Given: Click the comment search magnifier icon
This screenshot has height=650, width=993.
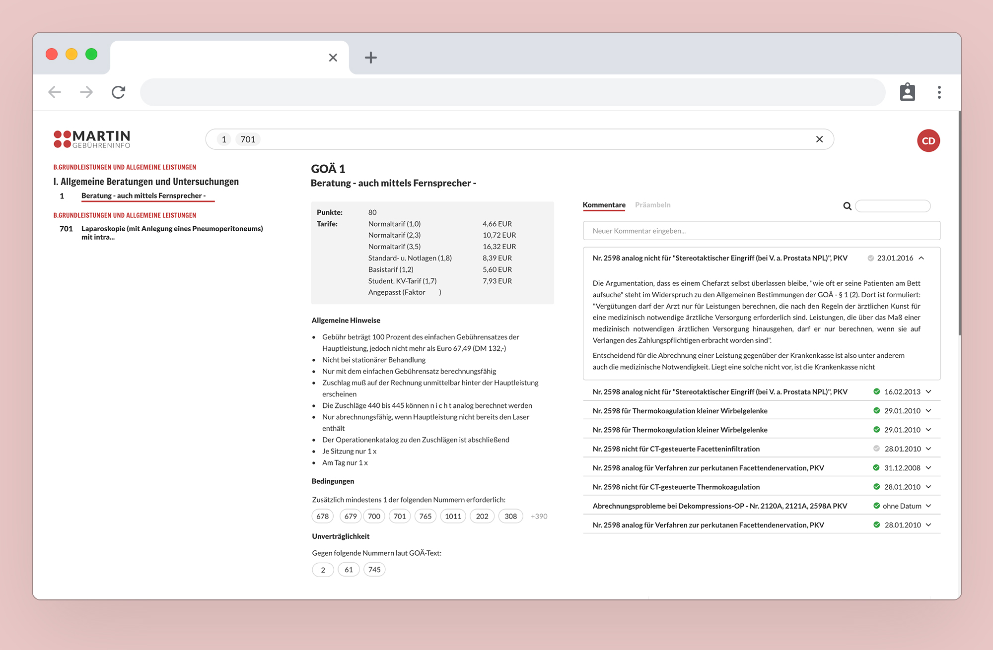Looking at the screenshot, I should [847, 206].
